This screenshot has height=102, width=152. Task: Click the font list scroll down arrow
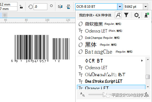148,87
